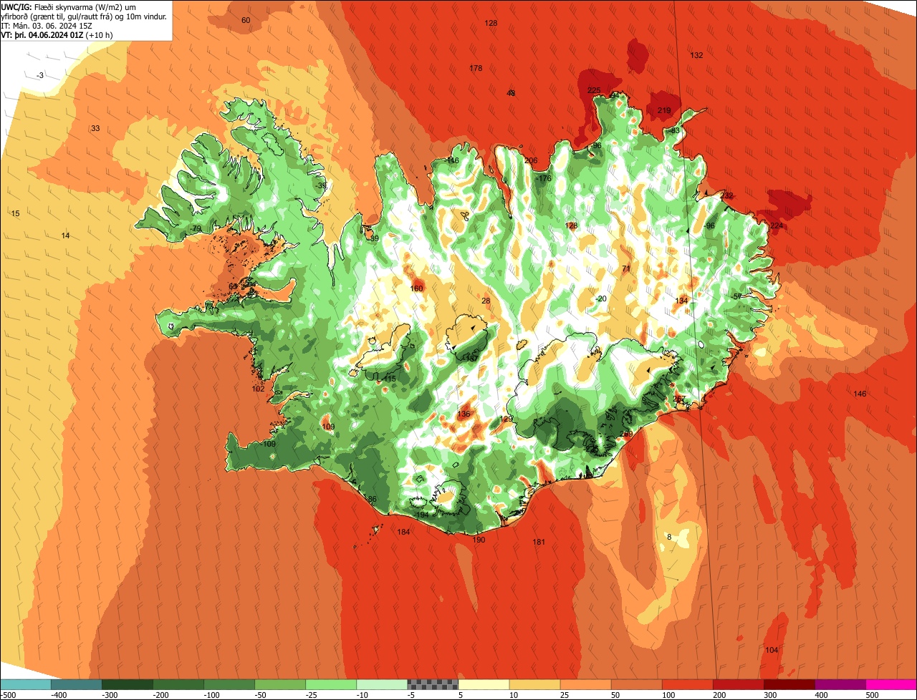Screen dimensions: 917x700
Task: Click the valid time 'VT: Þri. 04.06.2024 01Z'
Action: 43,34
